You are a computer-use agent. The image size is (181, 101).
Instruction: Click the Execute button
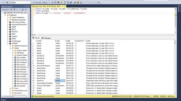37,3
